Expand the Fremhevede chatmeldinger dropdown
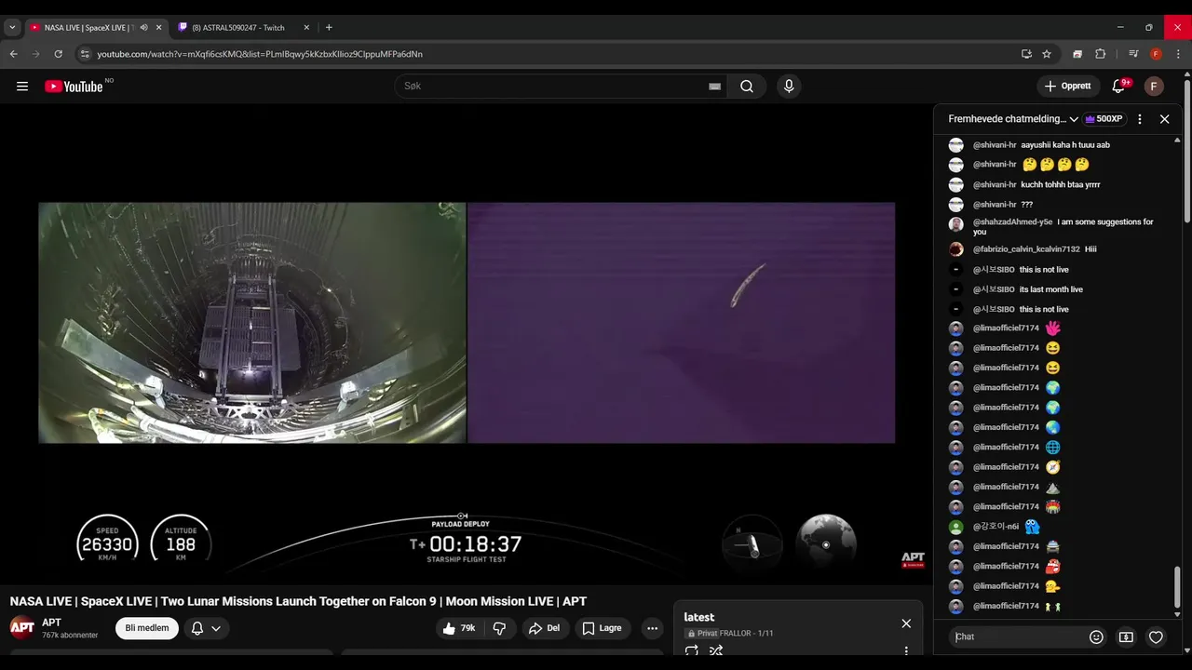This screenshot has width=1192, height=670. [x=1074, y=119]
